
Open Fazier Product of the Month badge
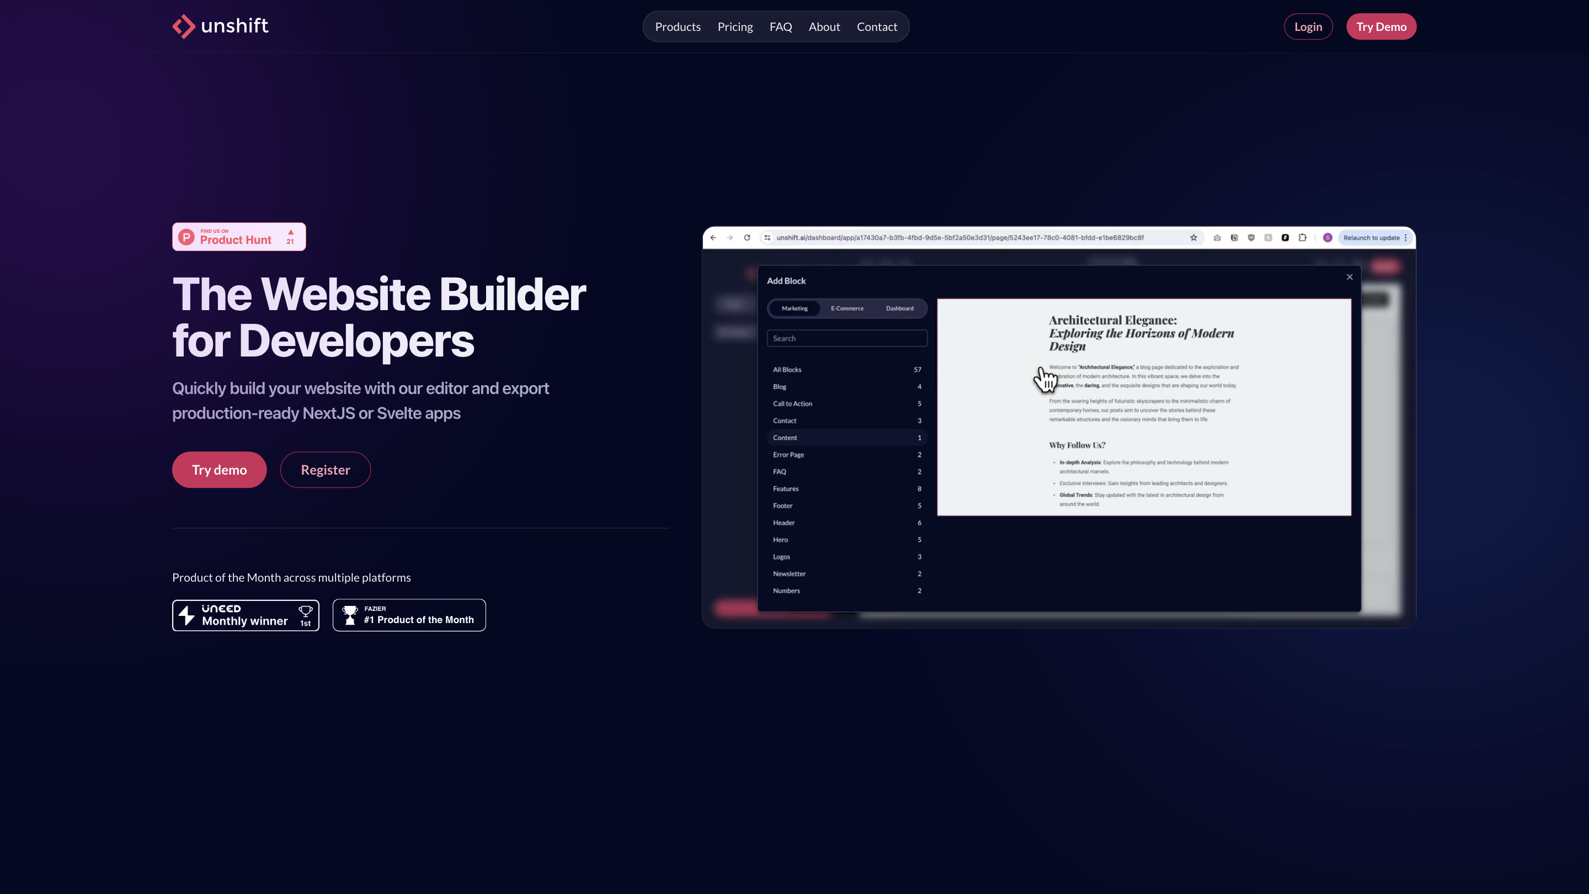pyautogui.click(x=409, y=615)
